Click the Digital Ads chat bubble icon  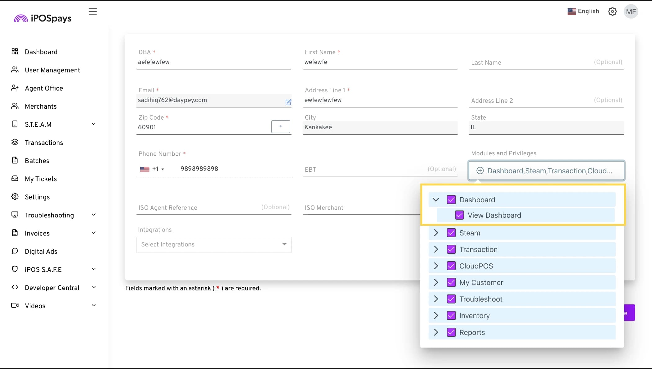pos(15,251)
